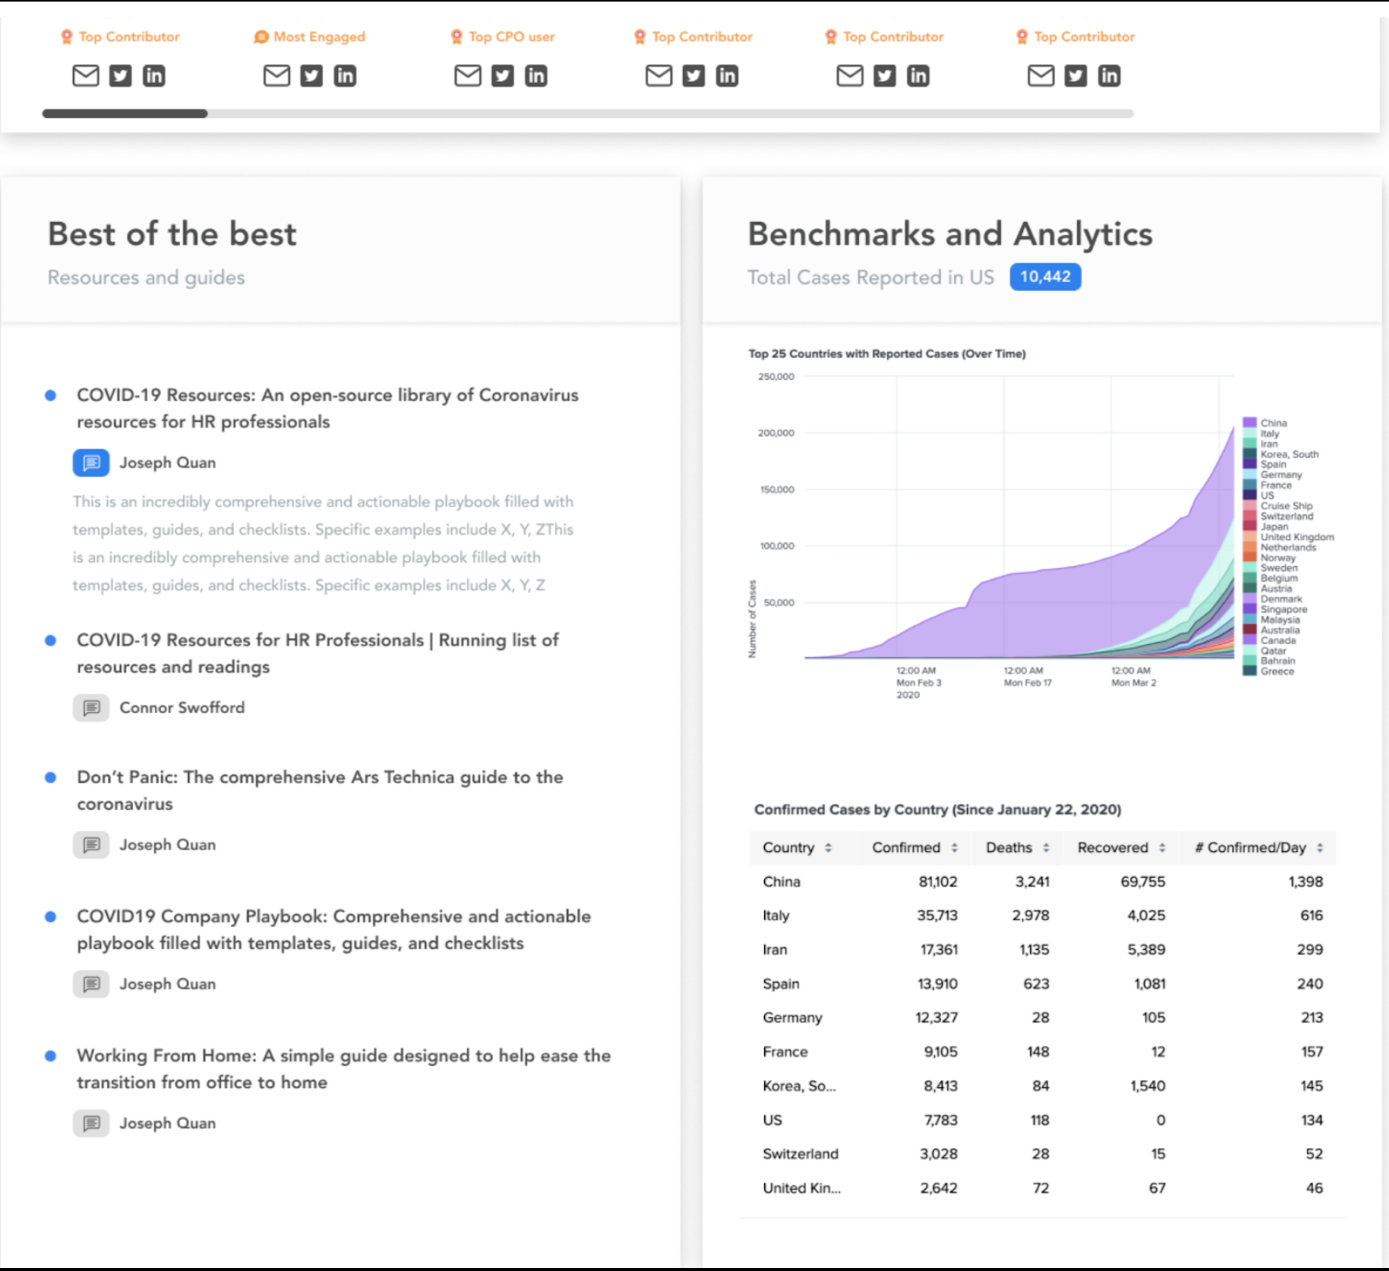This screenshot has height=1271, width=1389.
Task: Click the 10,442 total cases badge
Action: pyautogui.click(x=1045, y=277)
